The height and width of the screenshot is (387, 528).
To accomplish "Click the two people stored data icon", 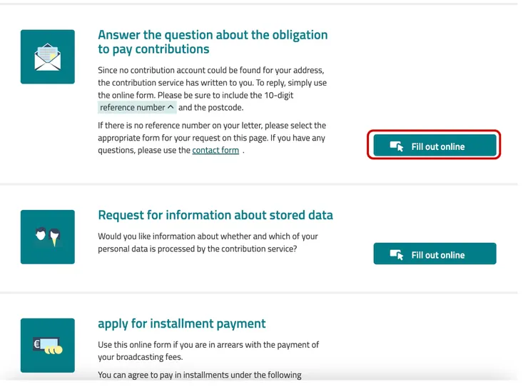I will [x=48, y=237].
